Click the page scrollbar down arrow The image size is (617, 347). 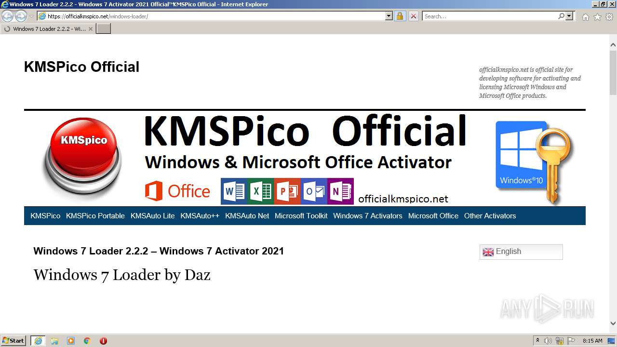point(613,324)
